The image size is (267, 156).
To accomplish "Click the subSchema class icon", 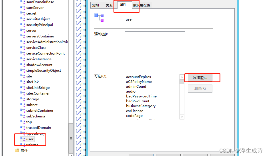I will (x=23, y=116).
